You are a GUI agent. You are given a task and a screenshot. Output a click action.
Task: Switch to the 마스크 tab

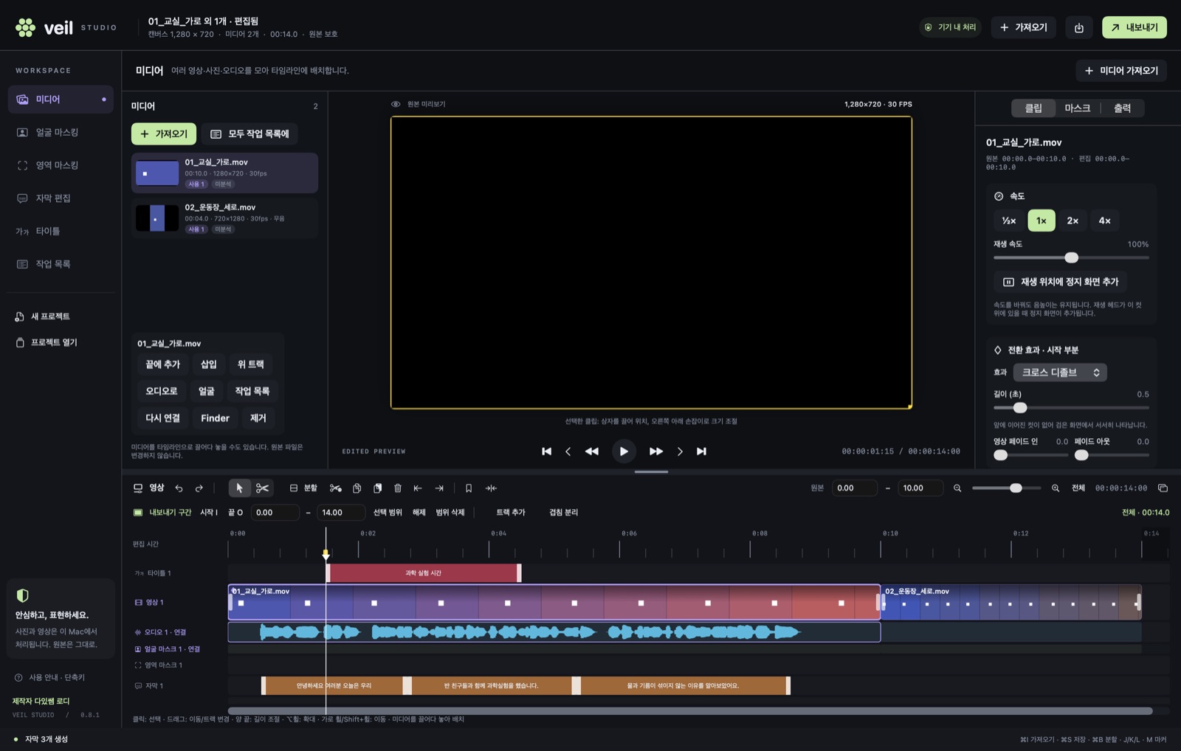point(1077,108)
